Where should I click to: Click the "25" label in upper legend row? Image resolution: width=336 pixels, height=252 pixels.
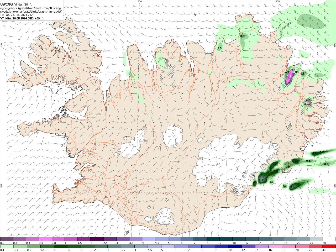coord(312,243)
